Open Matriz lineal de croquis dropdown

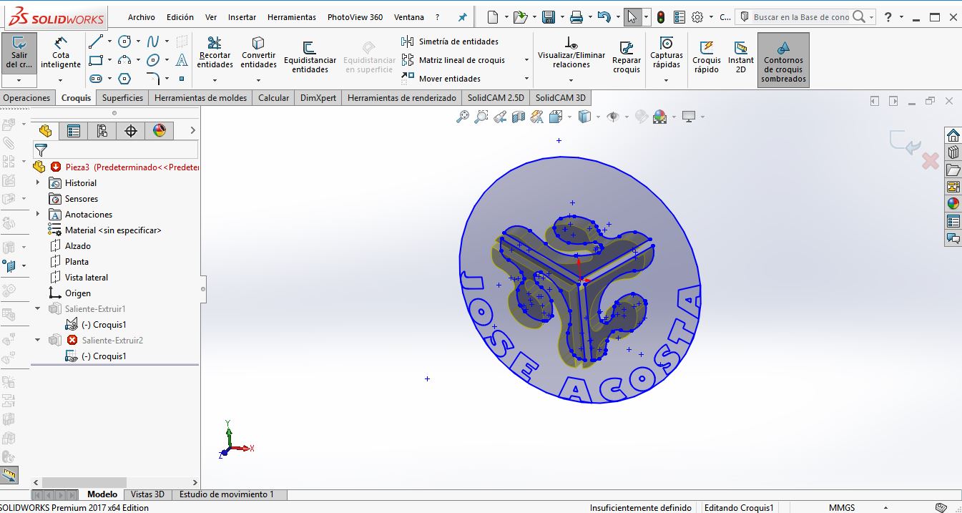coord(527,60)
